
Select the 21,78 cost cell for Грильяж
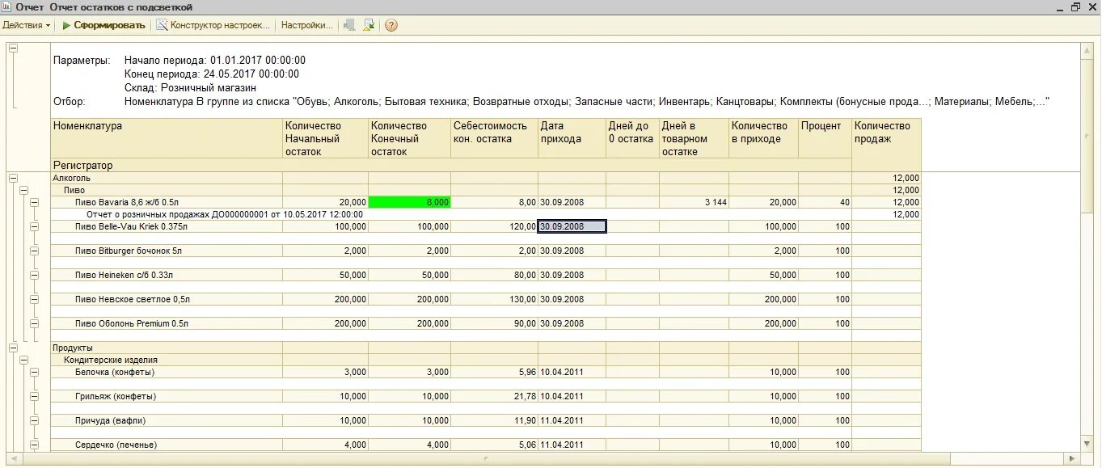[x=494, y=396]
